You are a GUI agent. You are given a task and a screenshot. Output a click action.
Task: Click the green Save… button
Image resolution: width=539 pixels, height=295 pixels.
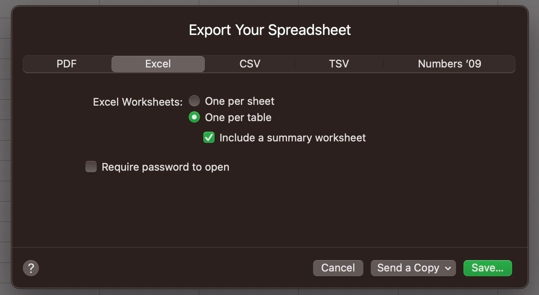click(487, 268)
